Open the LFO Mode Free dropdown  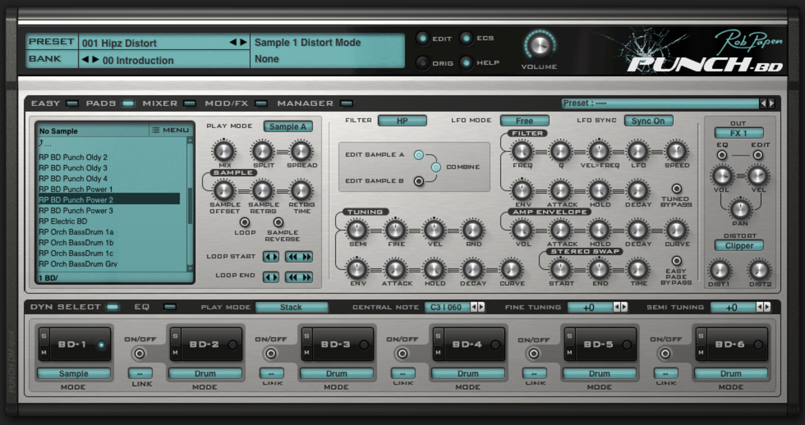tap(524, 120)
